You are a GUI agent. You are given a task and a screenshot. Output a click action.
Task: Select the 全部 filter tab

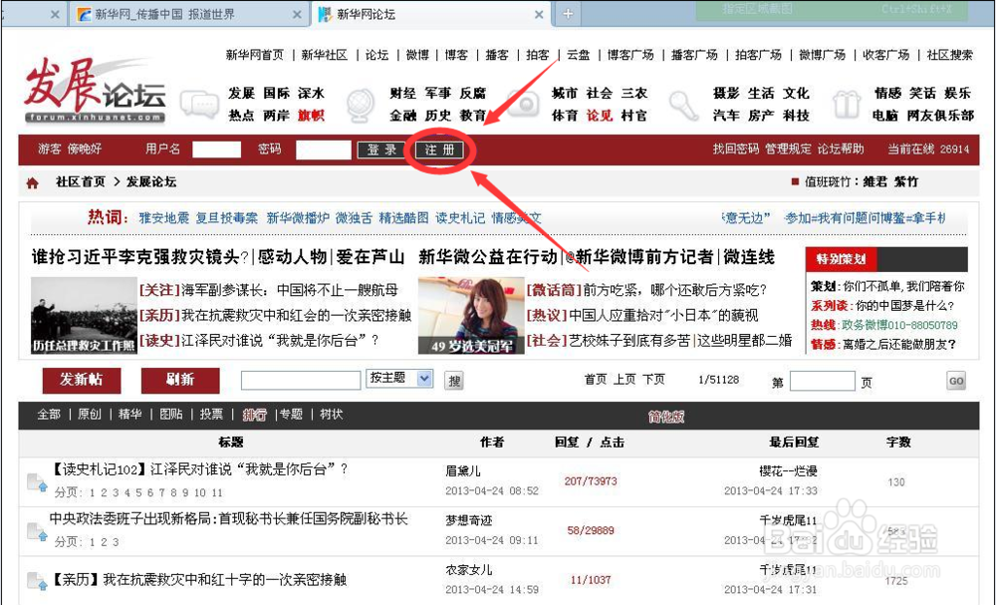[49, 415]
